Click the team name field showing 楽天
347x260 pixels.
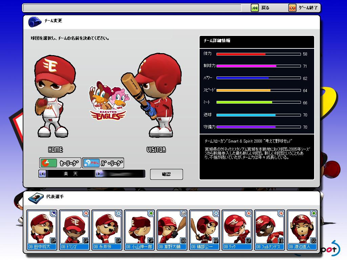pos(70,174)
